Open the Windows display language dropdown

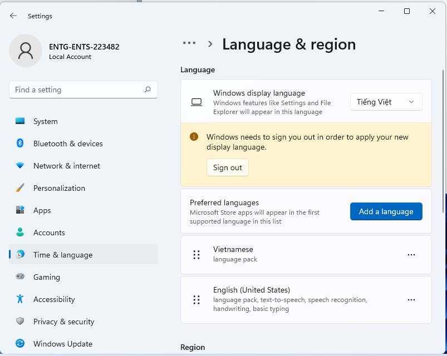tap(386, 102)
